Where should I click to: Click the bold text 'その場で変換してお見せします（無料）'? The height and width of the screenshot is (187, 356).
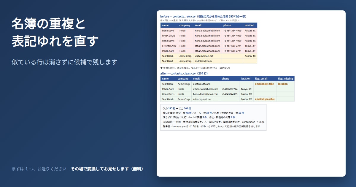click(x=107, y=169)
